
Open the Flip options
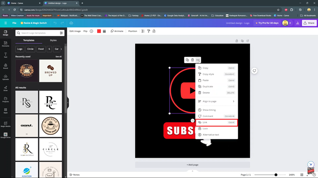click(x=85, y=31)
